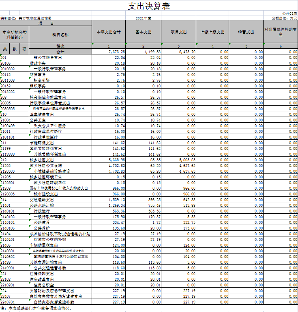The width and height of the screenshot is (298, 312).
Task: Click the 支出决算表 title
Action: 149,6
